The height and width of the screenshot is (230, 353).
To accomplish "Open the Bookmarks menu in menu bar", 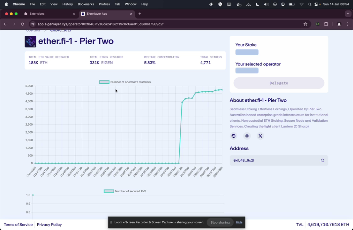I will [86, 4].
